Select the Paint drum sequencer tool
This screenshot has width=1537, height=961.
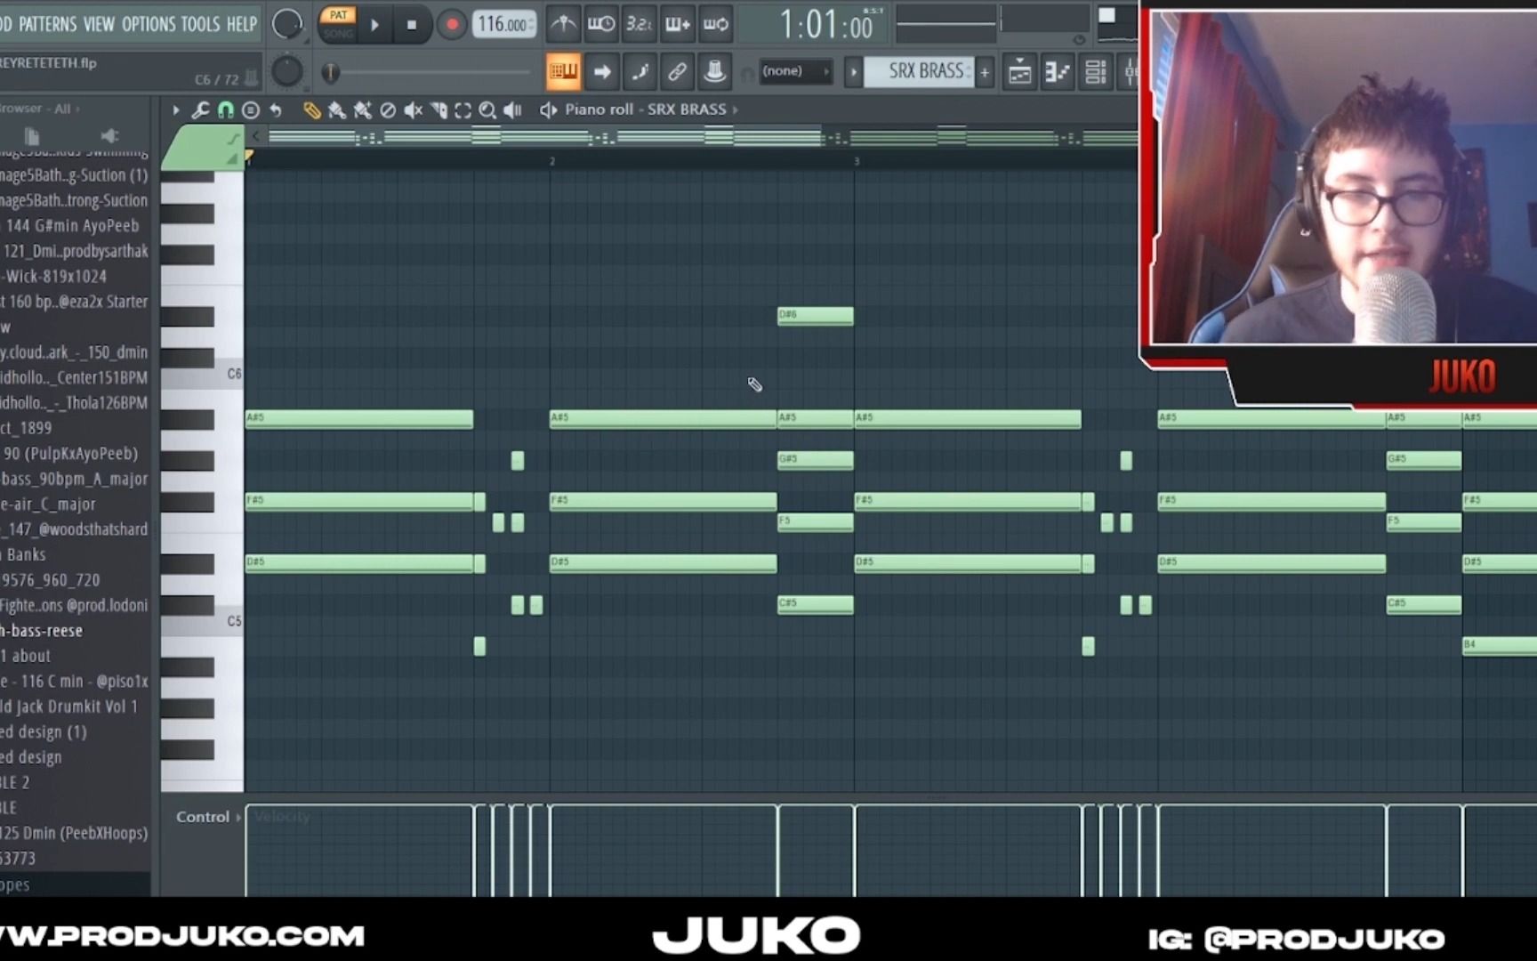point(362,109)
